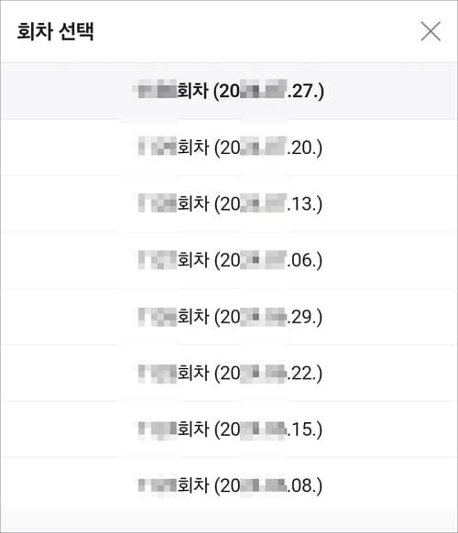Close the 회차 선택 dialog
458x533 pixels.
pyautogui.click(x=431, y=31)
